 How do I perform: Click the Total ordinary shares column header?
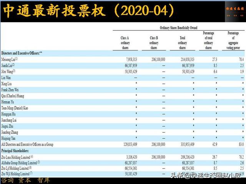coord(182,43)
